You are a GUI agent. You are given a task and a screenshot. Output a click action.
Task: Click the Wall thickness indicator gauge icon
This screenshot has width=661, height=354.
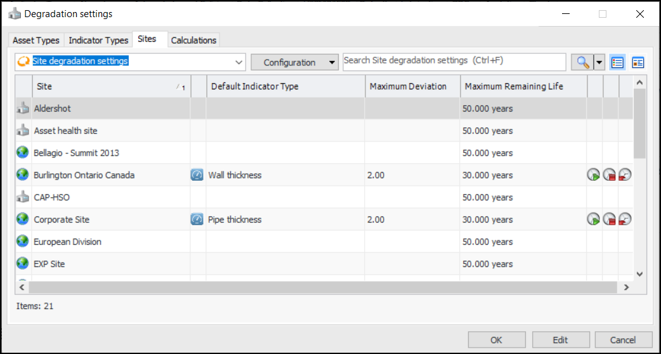pos(197,175)
